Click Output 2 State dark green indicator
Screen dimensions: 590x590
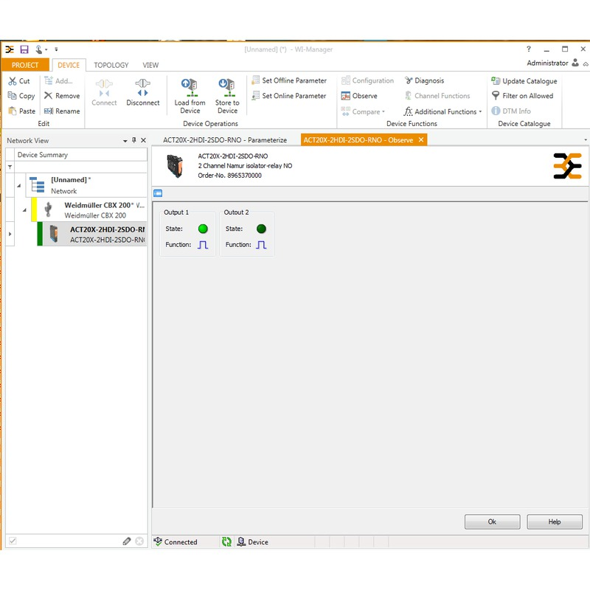[x=261, y=229]
